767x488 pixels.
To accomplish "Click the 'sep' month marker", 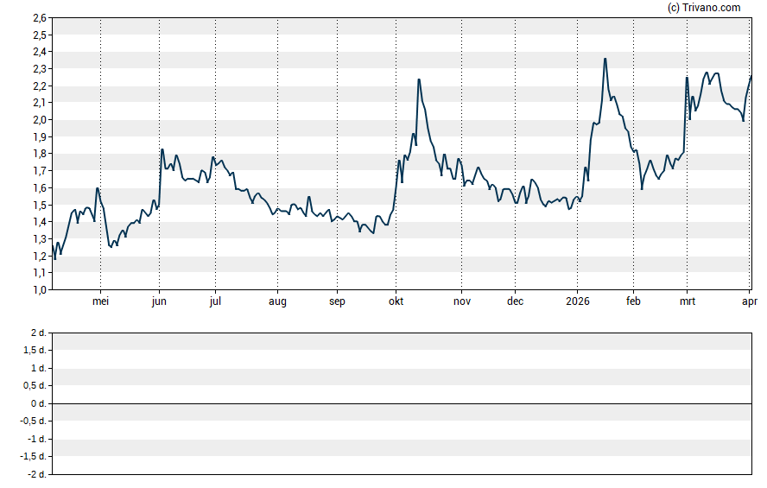I will click(337, 301).
